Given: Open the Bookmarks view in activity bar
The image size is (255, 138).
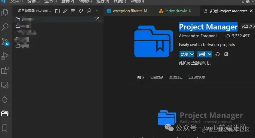Looking at the screenshot, I should (x=5, y=128).
